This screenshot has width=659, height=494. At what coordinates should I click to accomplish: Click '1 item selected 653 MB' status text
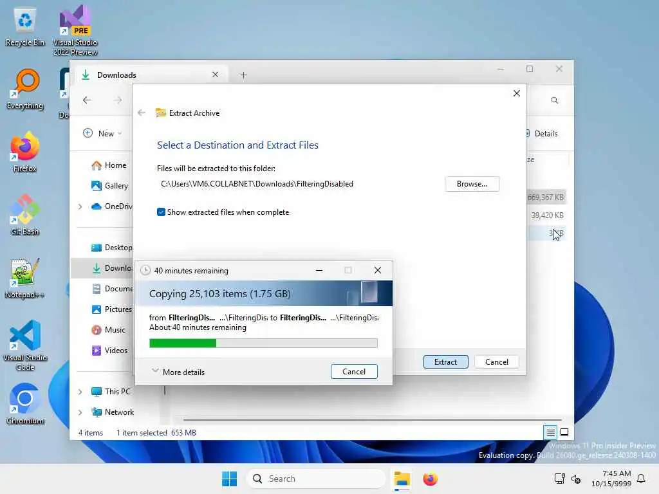(156, 433)
